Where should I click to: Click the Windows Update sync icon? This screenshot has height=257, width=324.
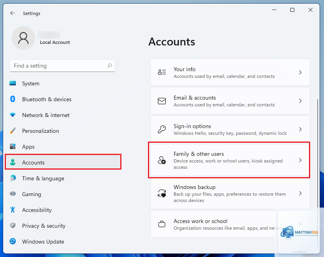(13, 241)
